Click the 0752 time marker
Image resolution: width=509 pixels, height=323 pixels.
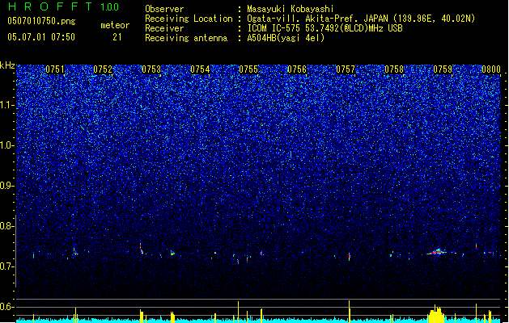(103, 69)
